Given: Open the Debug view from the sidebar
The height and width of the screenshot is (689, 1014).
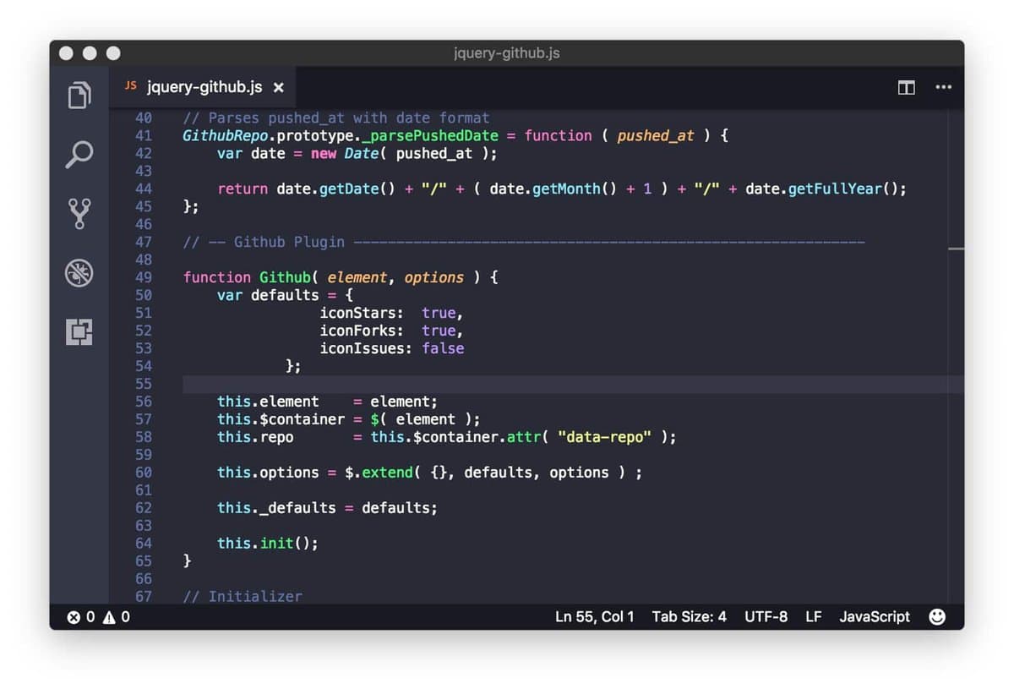Looking at the screenshot, I should click(79, 274).
